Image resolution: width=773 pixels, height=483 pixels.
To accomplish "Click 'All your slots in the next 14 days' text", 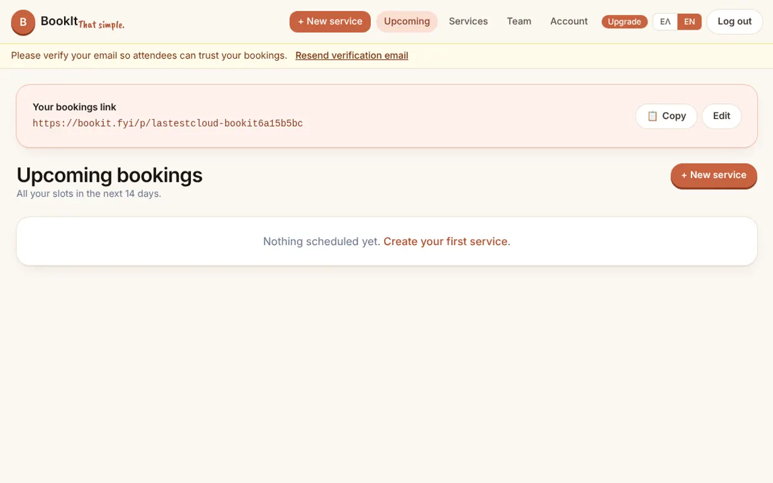I will pyautogui.click(x=89, y=194).
